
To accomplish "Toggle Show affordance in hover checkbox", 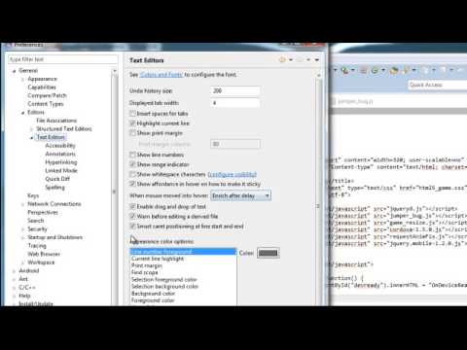I will [x=132, y=184].
